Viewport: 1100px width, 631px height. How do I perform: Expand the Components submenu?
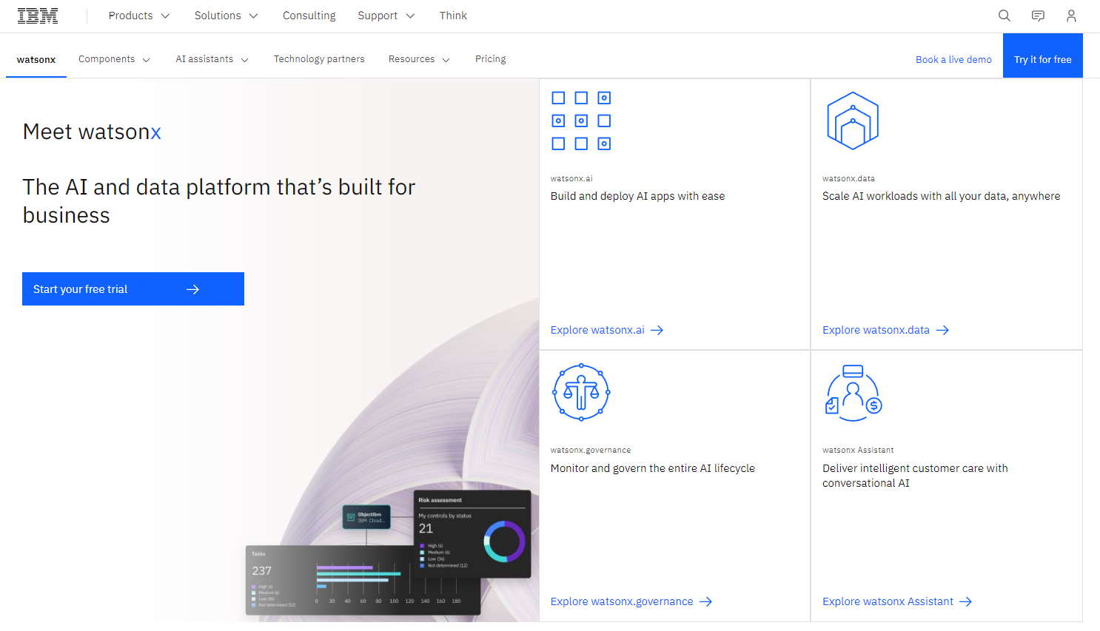[114, 59]
